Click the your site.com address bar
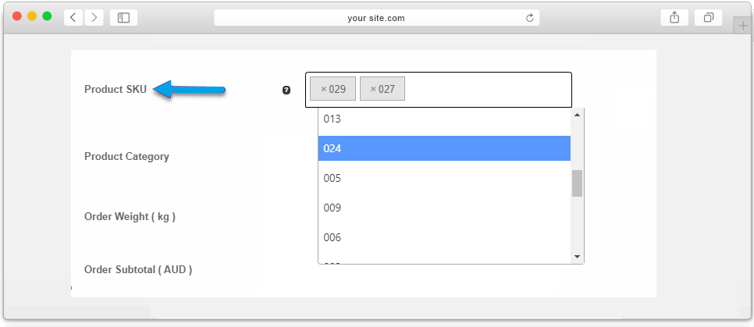Image resolution: width=754 pixels, height=327 pixels. (376, 18)
